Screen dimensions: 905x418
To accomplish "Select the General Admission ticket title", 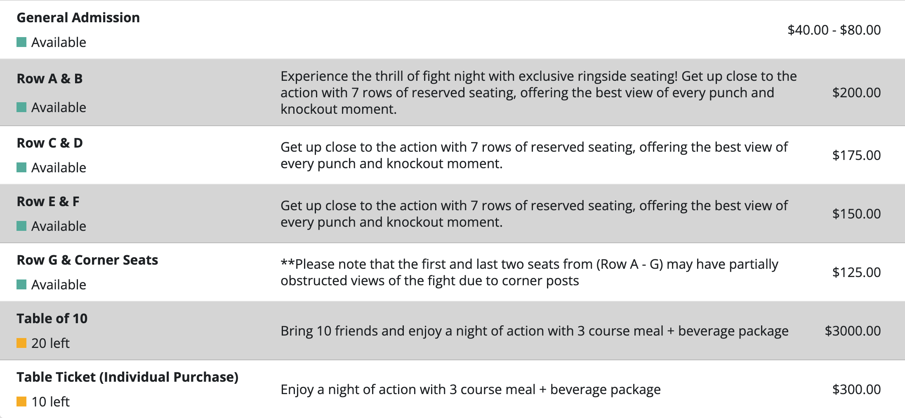I will (78, 18).
